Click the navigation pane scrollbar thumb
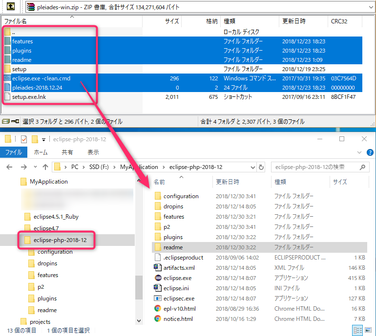This screenshot has height=336, width=376. point(139,287)
